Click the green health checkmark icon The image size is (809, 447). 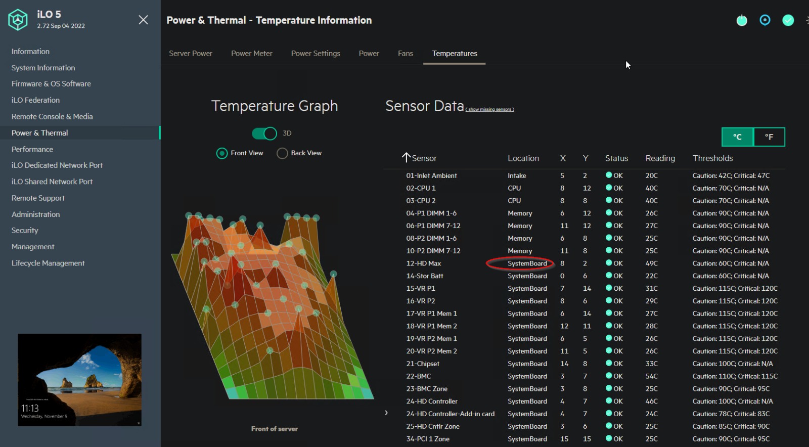pyautogui.click(x=788, y=20)
